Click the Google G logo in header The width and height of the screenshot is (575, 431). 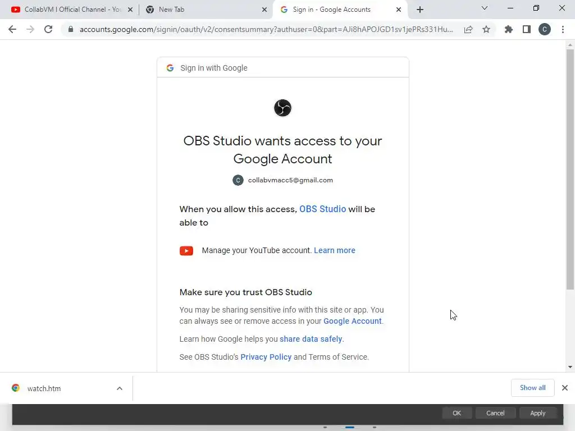pos(170,68)
